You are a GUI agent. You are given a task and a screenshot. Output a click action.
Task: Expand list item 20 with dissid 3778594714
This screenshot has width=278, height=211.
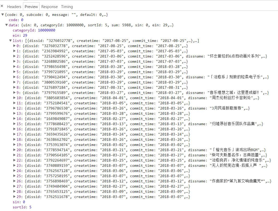(14, 150)
